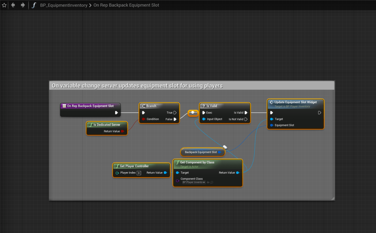The width and height of the screenshot is (376, 233).
Task: Go back with the left arrow
Action: [14, 5]
